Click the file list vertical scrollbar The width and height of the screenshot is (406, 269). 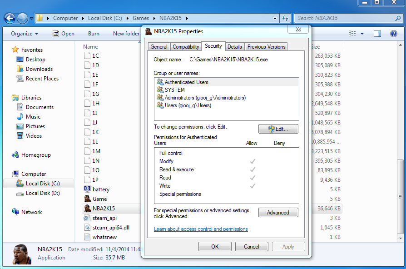point(401,197)
